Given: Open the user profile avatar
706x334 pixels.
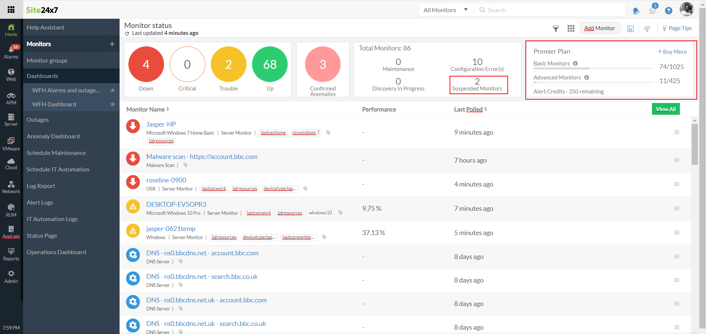Looking at the screenshot, I should [x=687, y=9].
